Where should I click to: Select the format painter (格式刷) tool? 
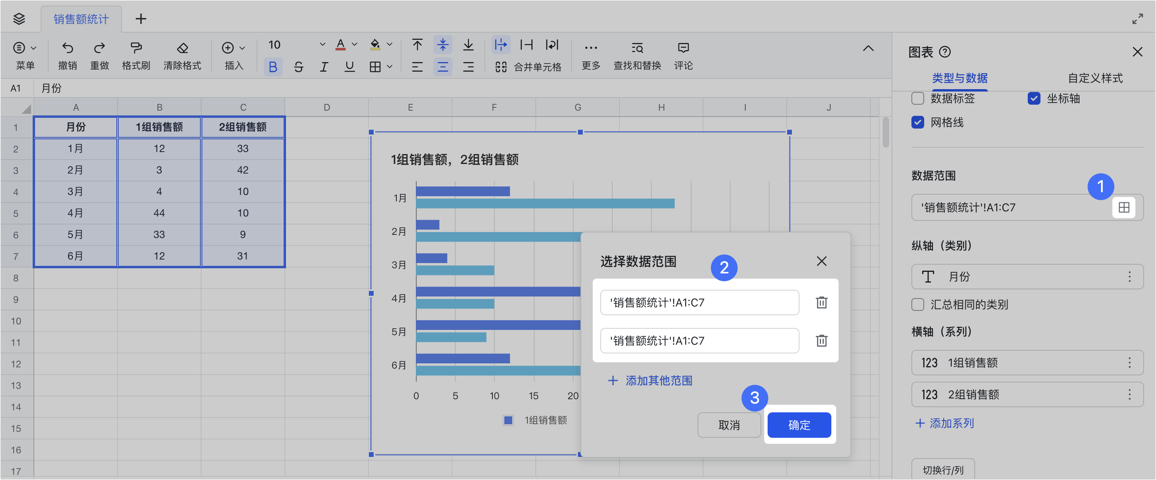point(136,47)
